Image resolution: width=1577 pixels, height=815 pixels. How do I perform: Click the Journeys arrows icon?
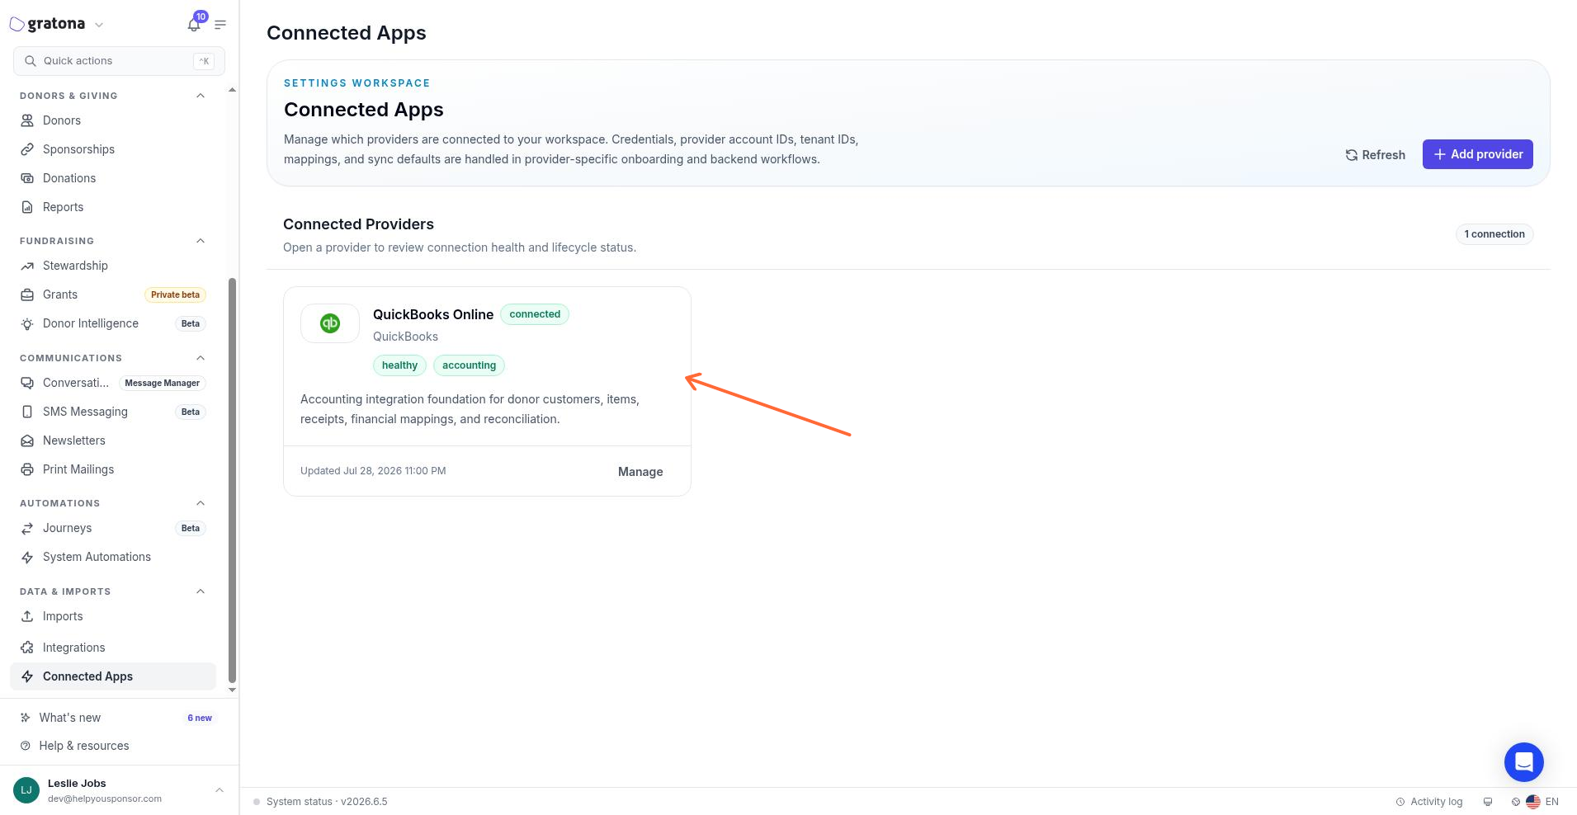point(27,528)
